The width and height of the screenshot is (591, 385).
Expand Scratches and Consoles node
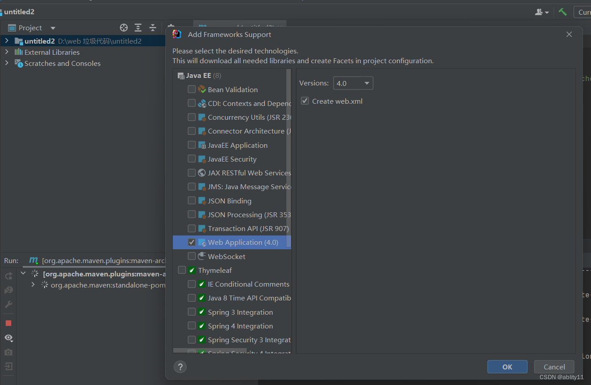pos(6,63)
